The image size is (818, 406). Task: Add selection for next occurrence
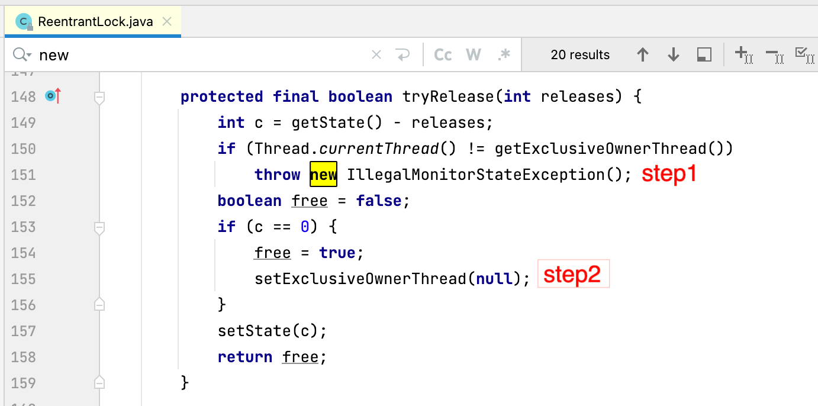click(x=743, y=55)
